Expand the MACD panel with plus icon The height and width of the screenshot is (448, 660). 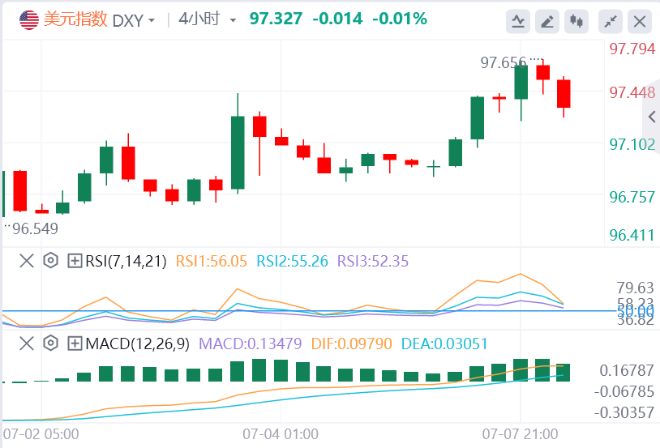(75, 343)
